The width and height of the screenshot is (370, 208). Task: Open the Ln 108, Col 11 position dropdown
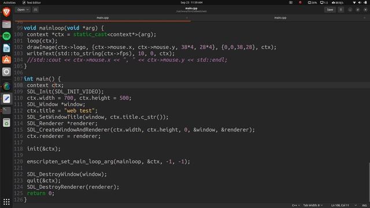pos(344,206)
